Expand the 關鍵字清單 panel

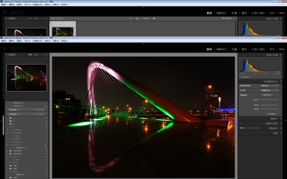click(281, 123)
